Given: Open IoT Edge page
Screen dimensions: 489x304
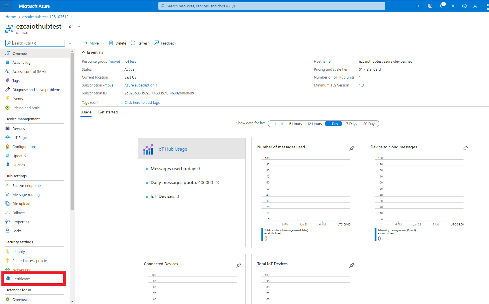Looking at the screenshot, I should click(x=20, y=138).
